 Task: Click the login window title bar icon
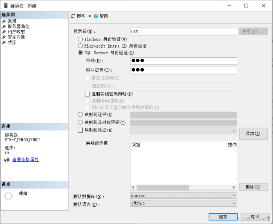tap(6, 6)
